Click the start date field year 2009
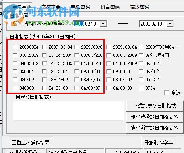Screen dimensions: 184x153 click(79, 24)
